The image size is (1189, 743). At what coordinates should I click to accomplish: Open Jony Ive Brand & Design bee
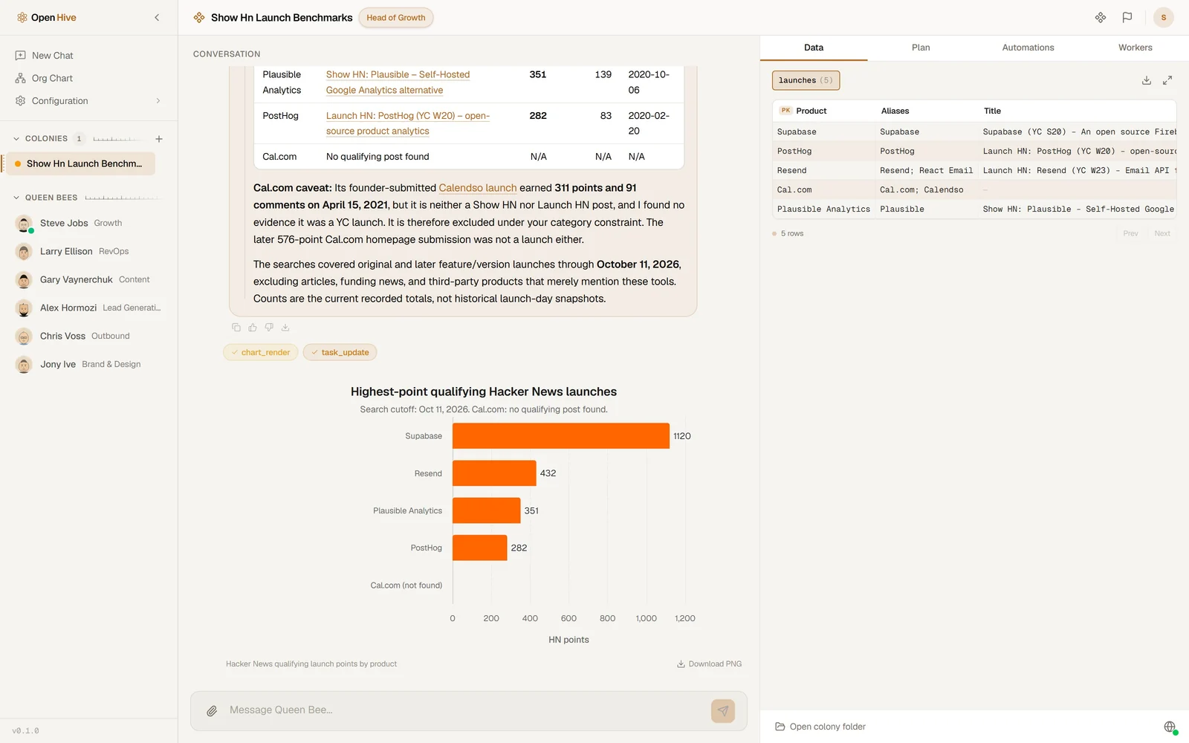88,365
